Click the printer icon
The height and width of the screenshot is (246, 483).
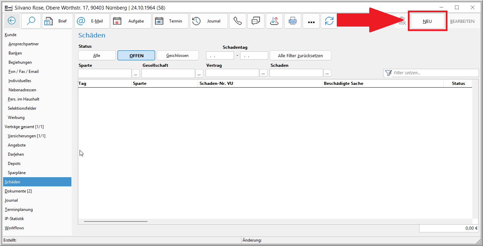[x=293, y=21]
